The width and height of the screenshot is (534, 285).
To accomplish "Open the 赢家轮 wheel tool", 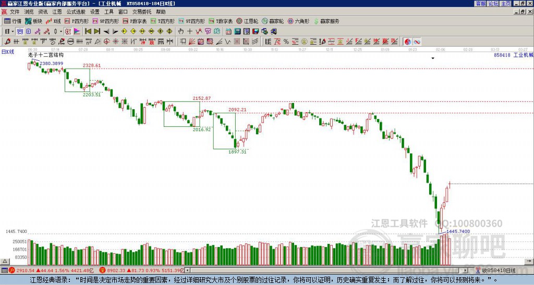I will click(273, 21).
